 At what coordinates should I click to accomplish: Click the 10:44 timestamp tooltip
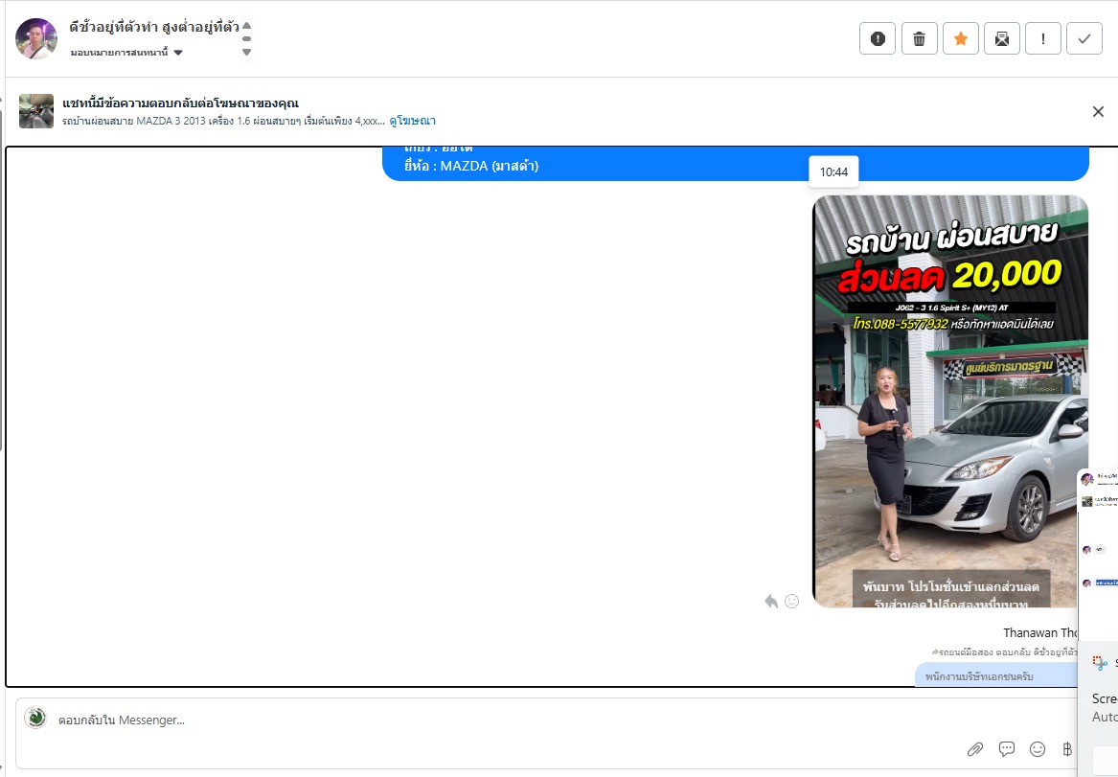click(833, 171)
